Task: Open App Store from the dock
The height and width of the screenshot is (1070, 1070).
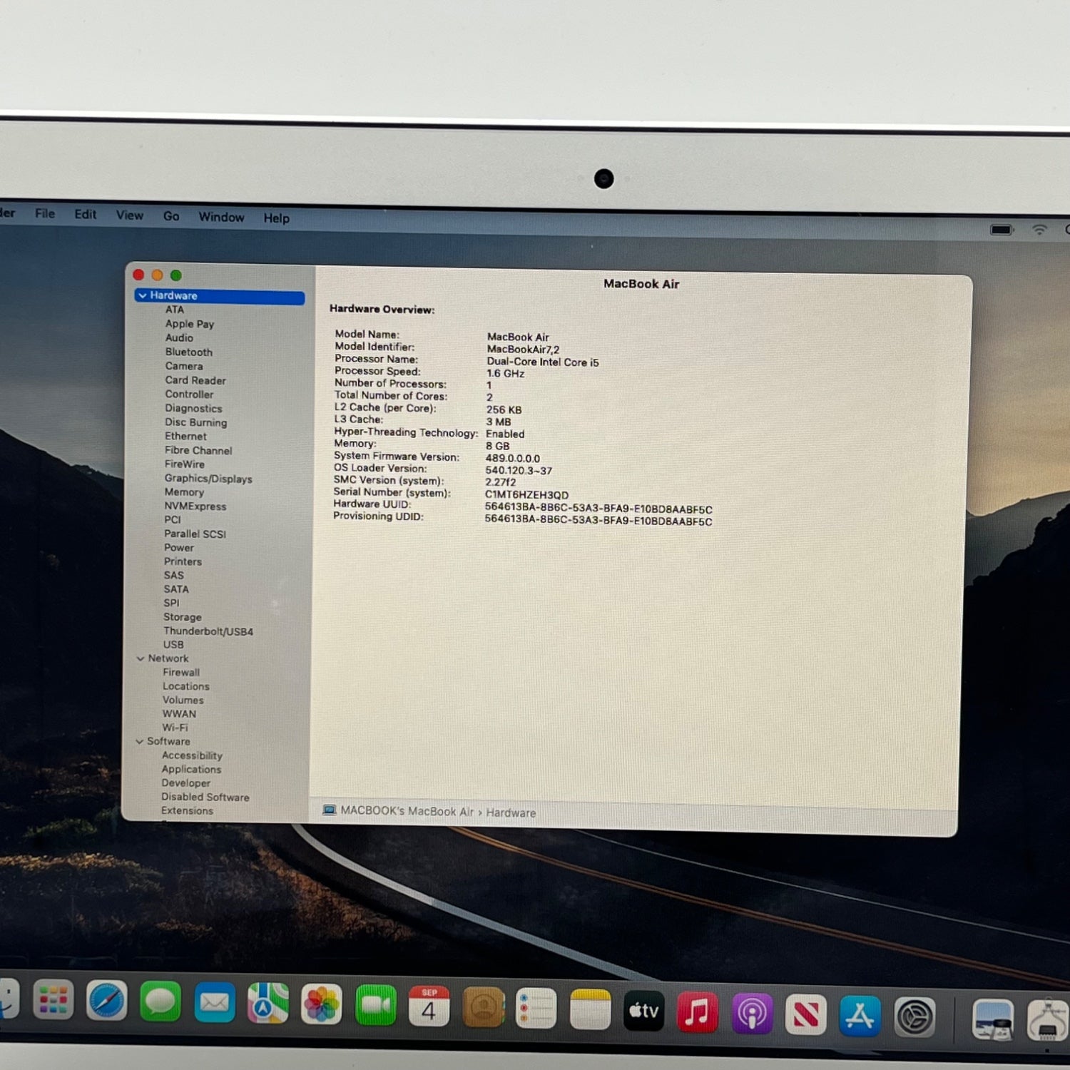Action: click(860, 1016)
